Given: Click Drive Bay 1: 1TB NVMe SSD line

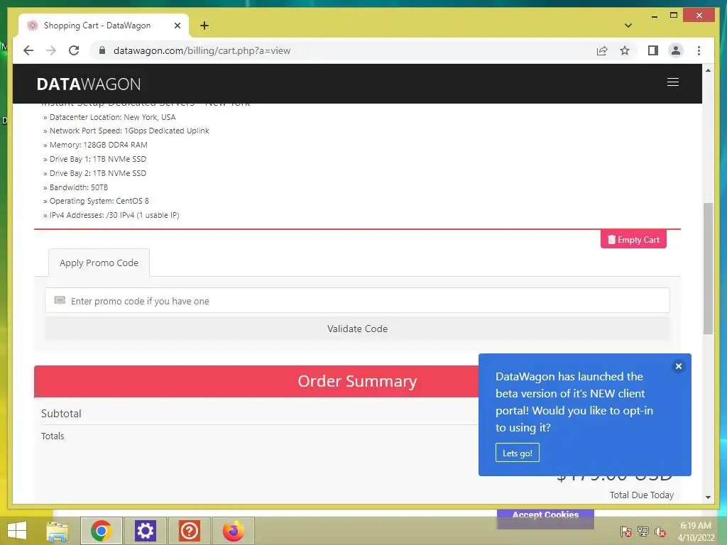Looking at the screenshot, I should coord(94,159).
